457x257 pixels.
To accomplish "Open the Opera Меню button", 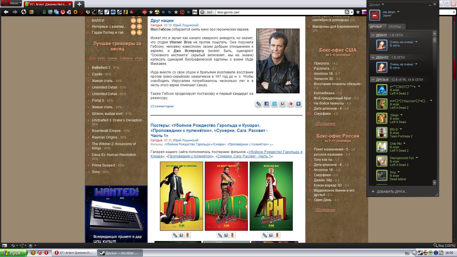I will coord(11,3).
